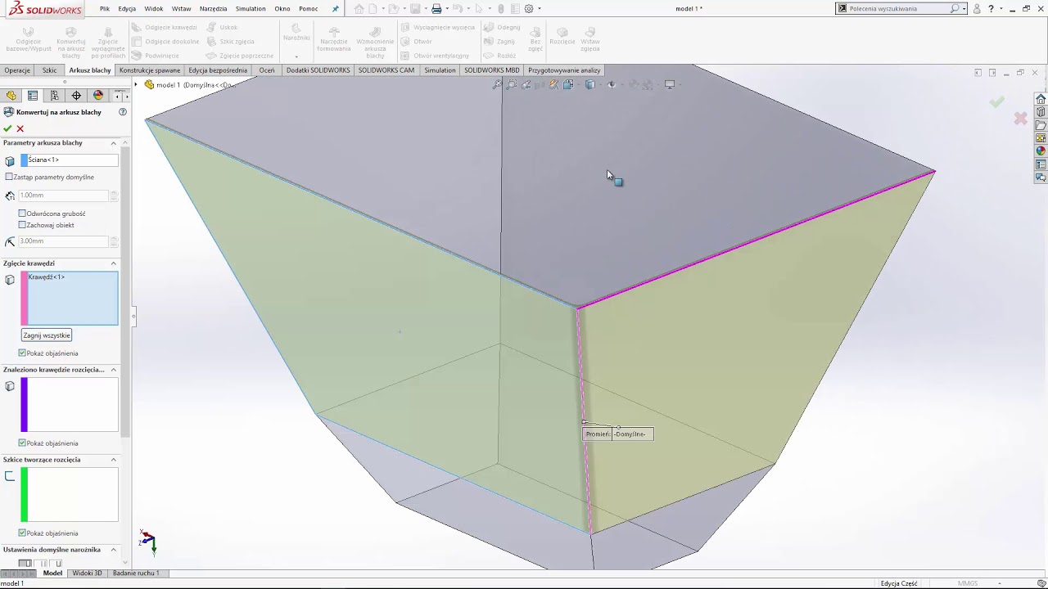Collapse Ustawienia domyślne narożnika section
Viewport: 1048px width, 589px height.
pyautogui.click(x=114, y=550)
